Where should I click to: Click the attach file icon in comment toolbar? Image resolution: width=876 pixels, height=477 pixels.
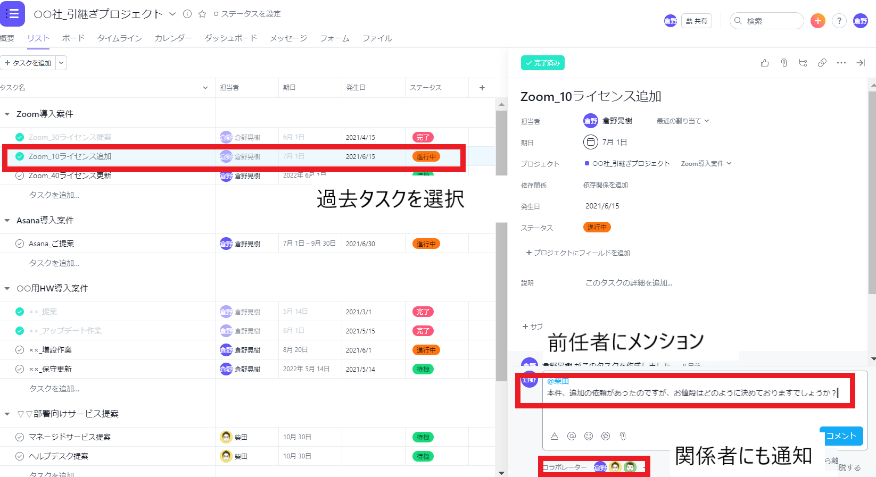[623, 436]
